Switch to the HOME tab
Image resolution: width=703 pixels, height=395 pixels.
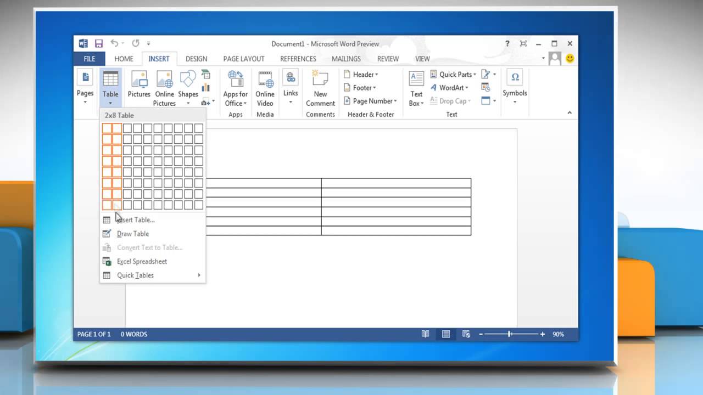[x=124, y=59]
